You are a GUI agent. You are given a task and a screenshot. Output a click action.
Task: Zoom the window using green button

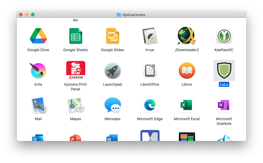point(33,15)
